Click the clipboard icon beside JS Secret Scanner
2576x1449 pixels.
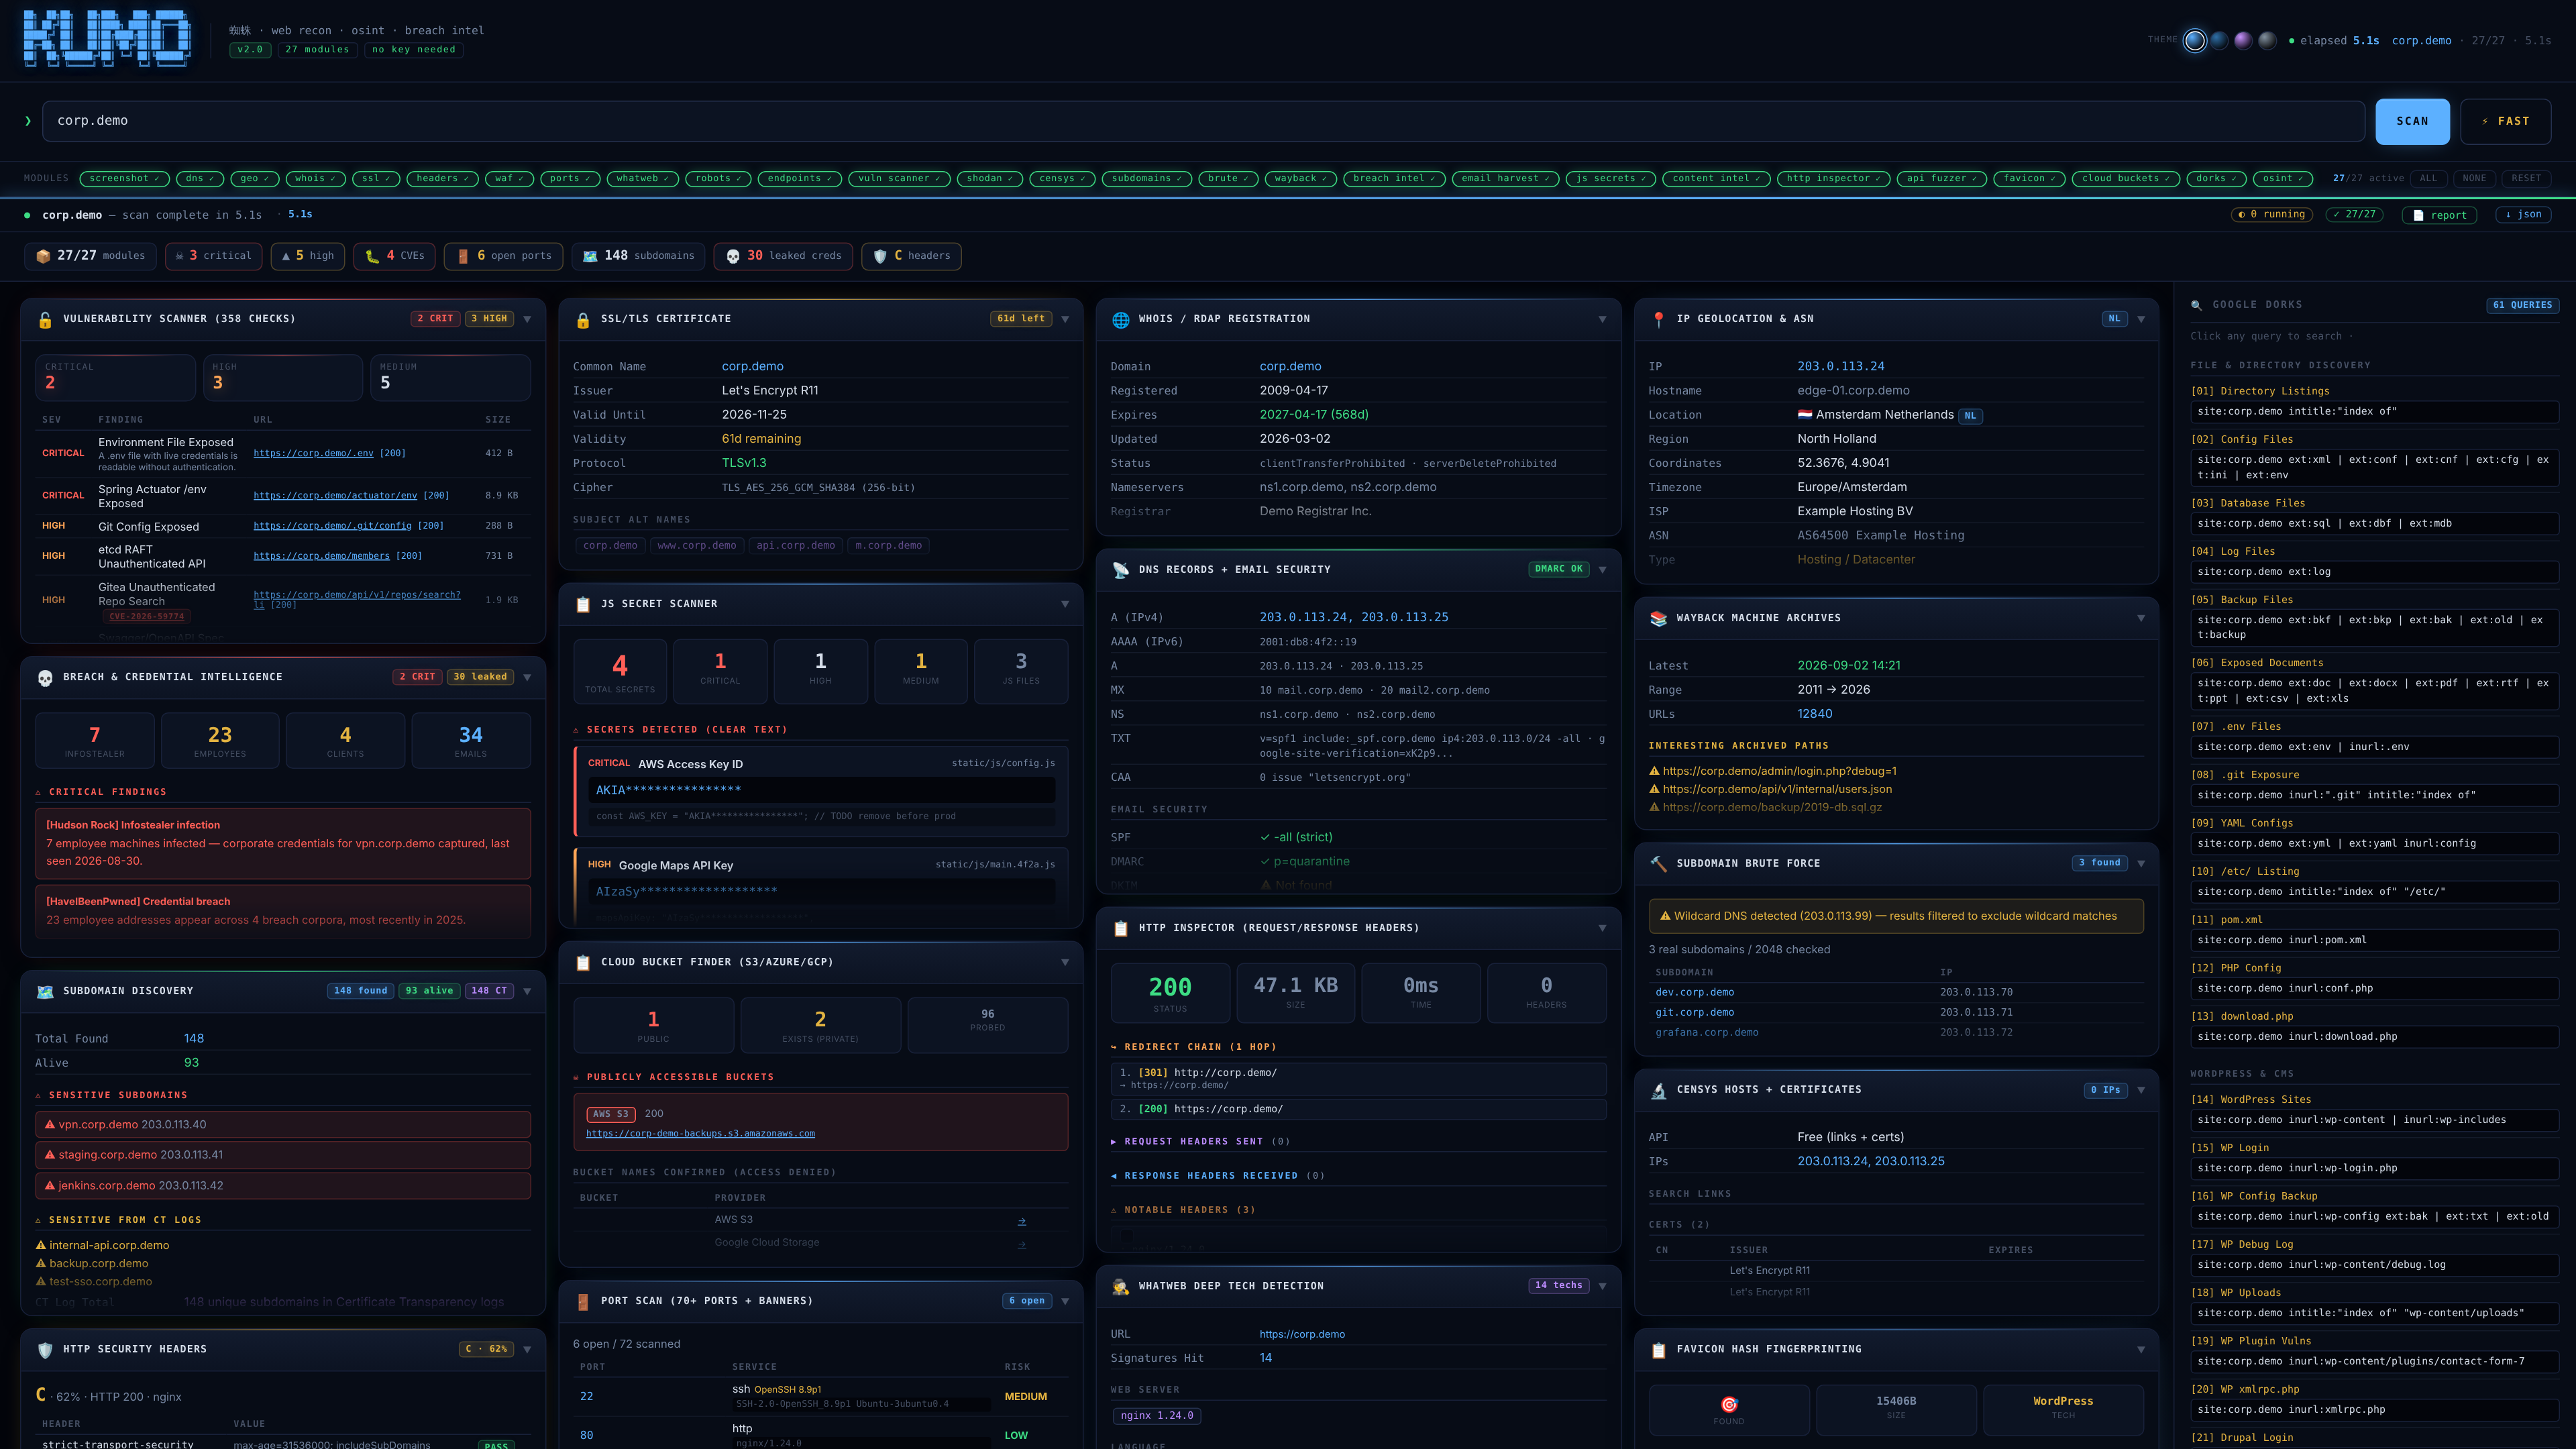(x=583, y=605)
